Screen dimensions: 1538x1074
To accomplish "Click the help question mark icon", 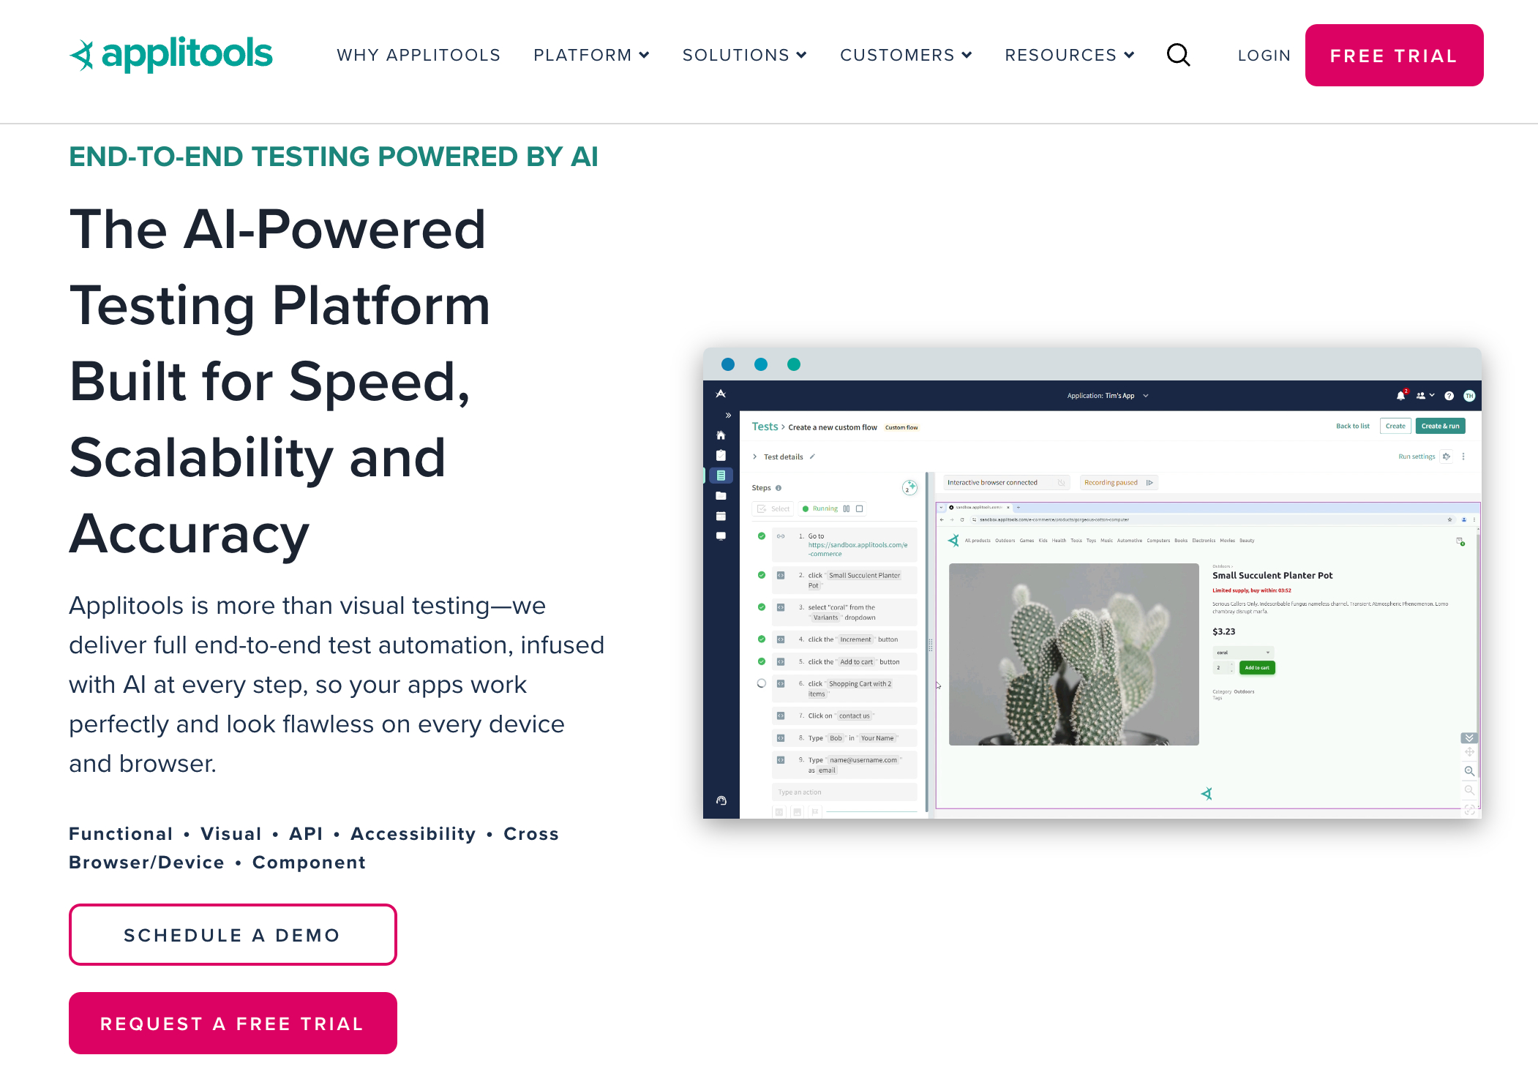I will click(1449, 396).
